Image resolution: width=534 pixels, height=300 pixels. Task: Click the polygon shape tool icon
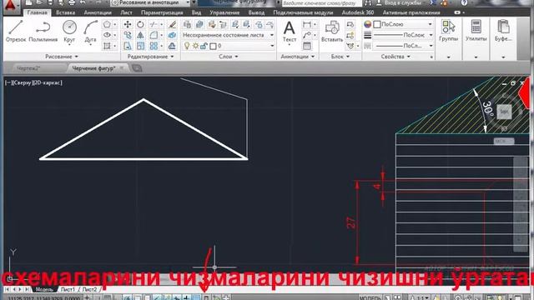point(107,24)
